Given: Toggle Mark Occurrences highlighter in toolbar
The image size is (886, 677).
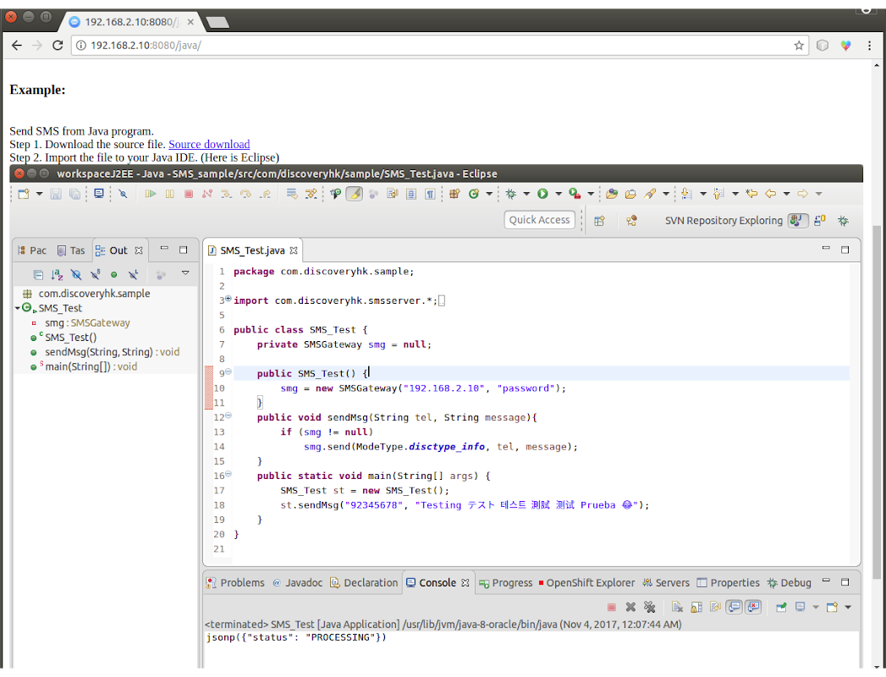Looking at the screenshot, I should pyautogui.click(x=354, y=194).
